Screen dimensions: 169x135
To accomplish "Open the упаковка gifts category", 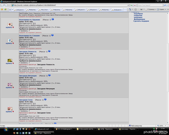I will pos(138,17).
